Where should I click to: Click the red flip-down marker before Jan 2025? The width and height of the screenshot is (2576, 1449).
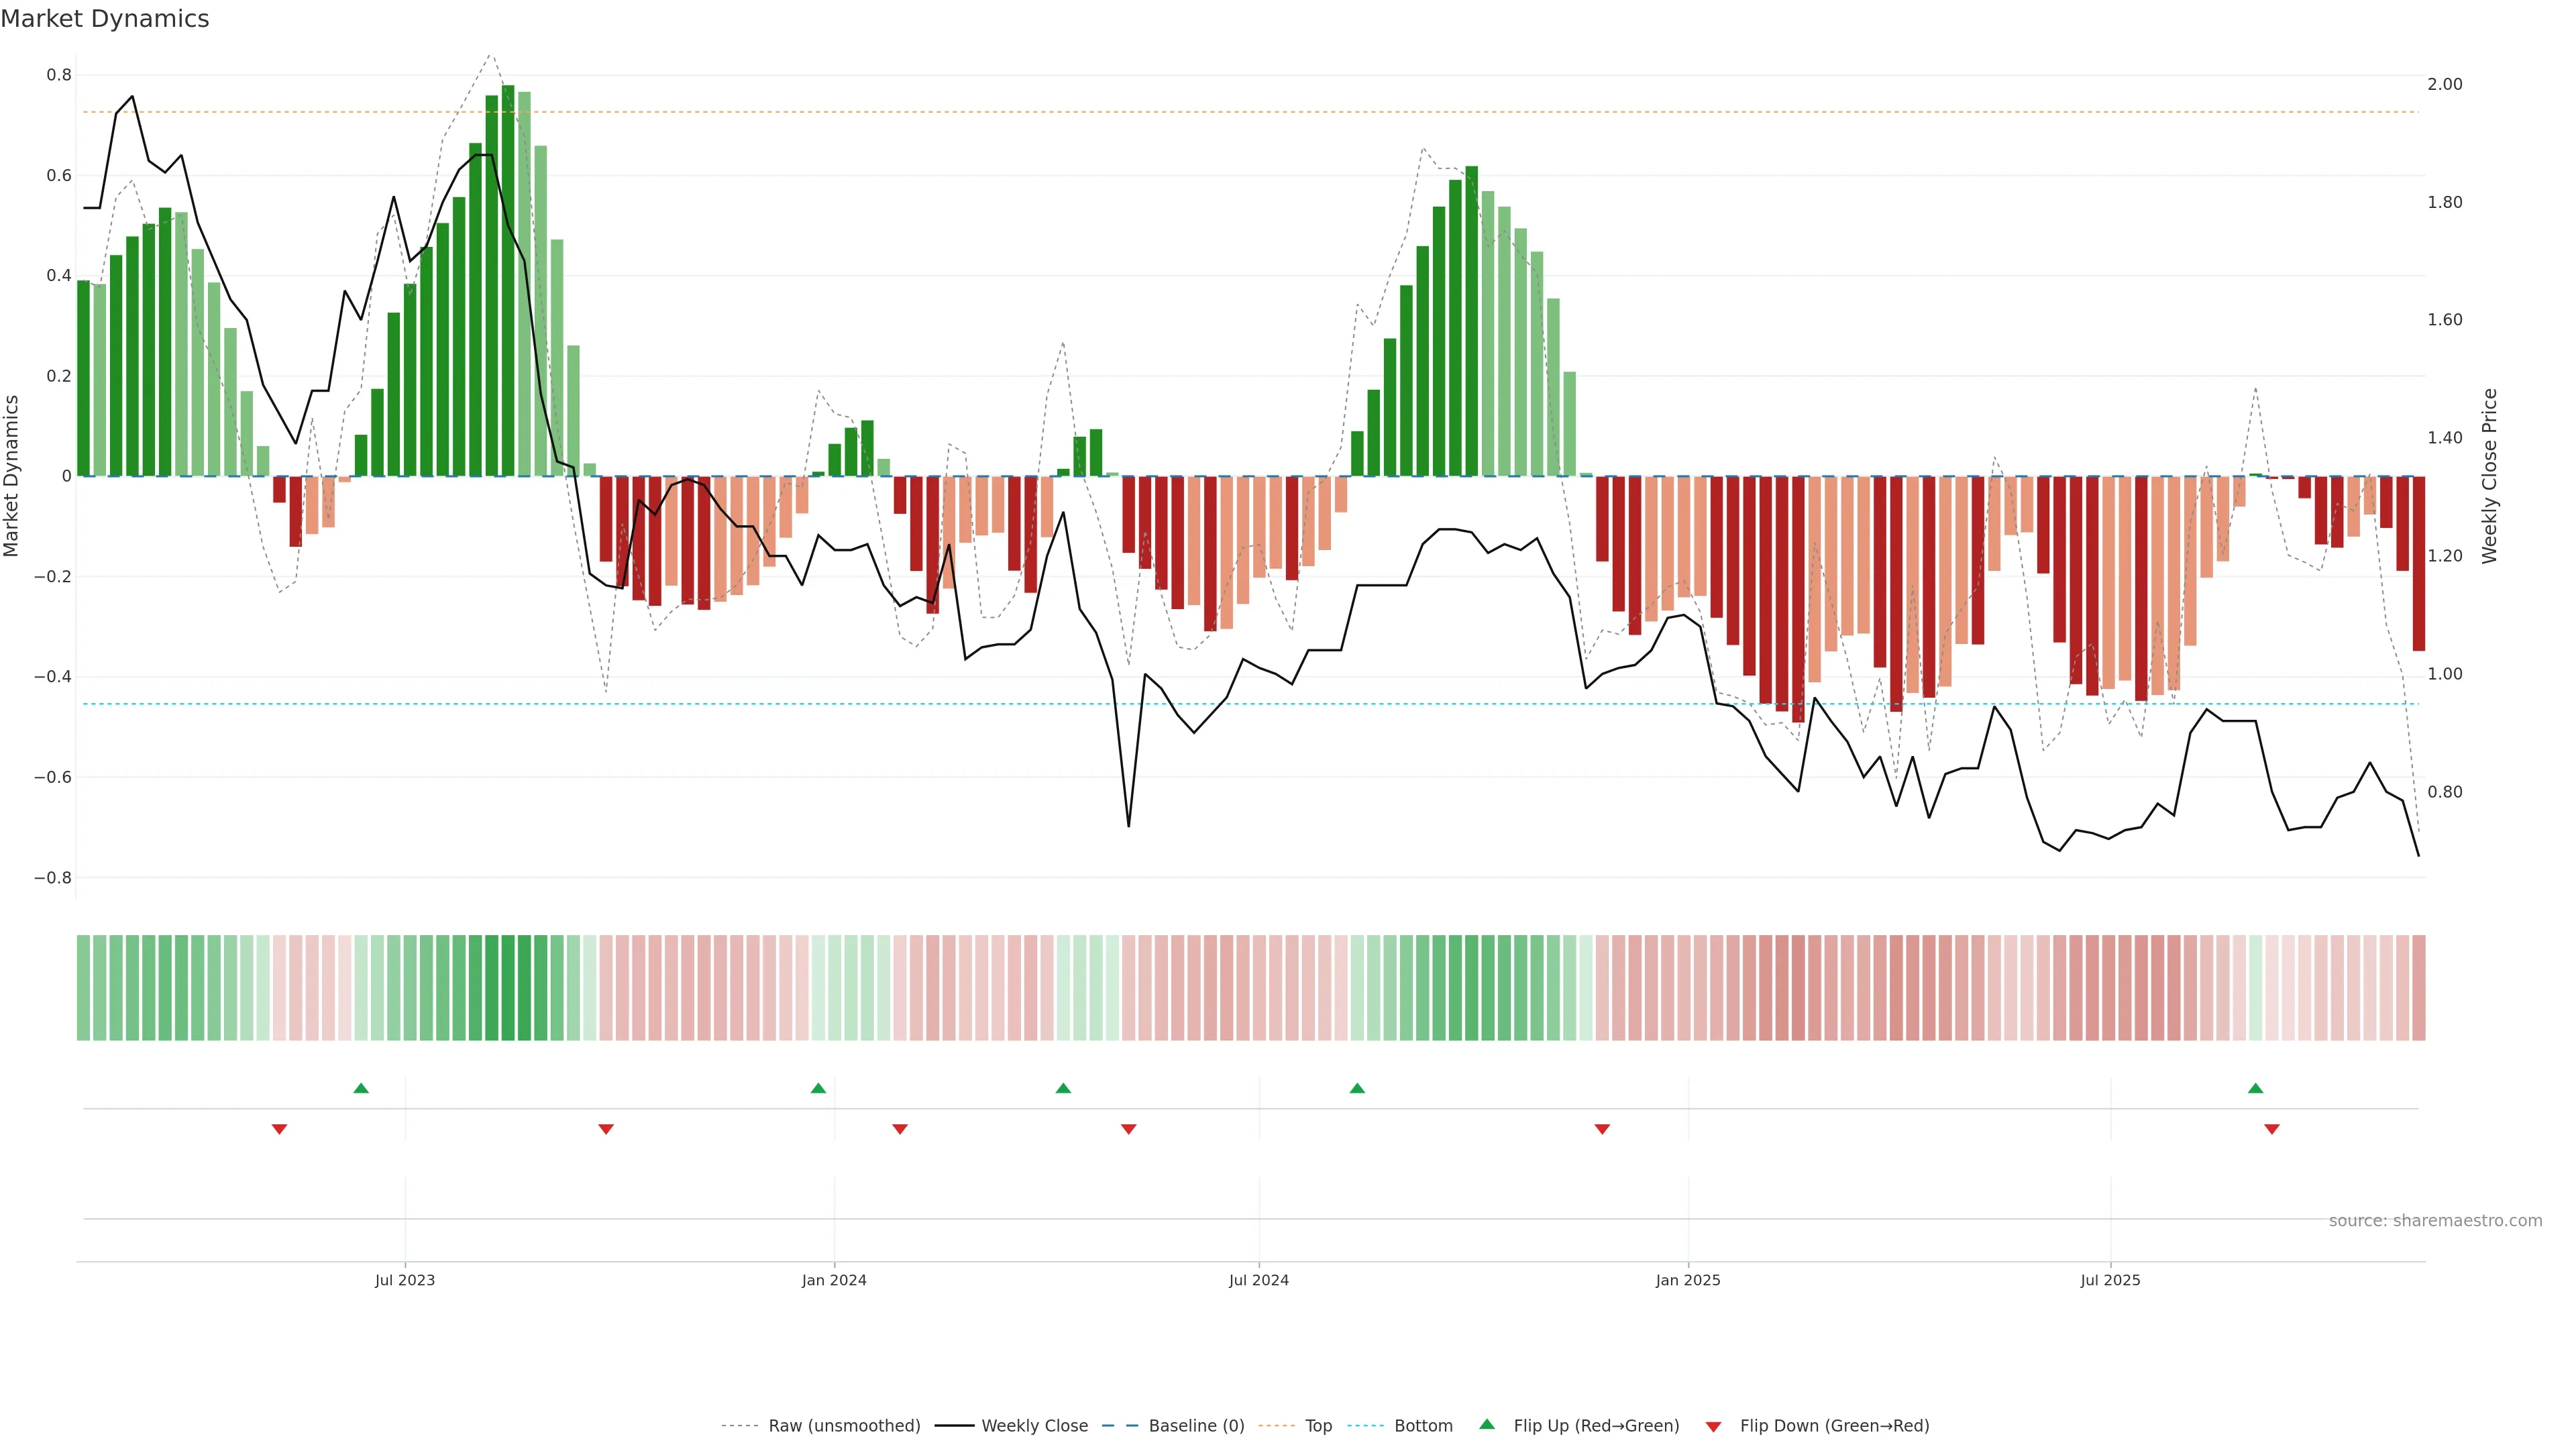pos(1602,1129)
